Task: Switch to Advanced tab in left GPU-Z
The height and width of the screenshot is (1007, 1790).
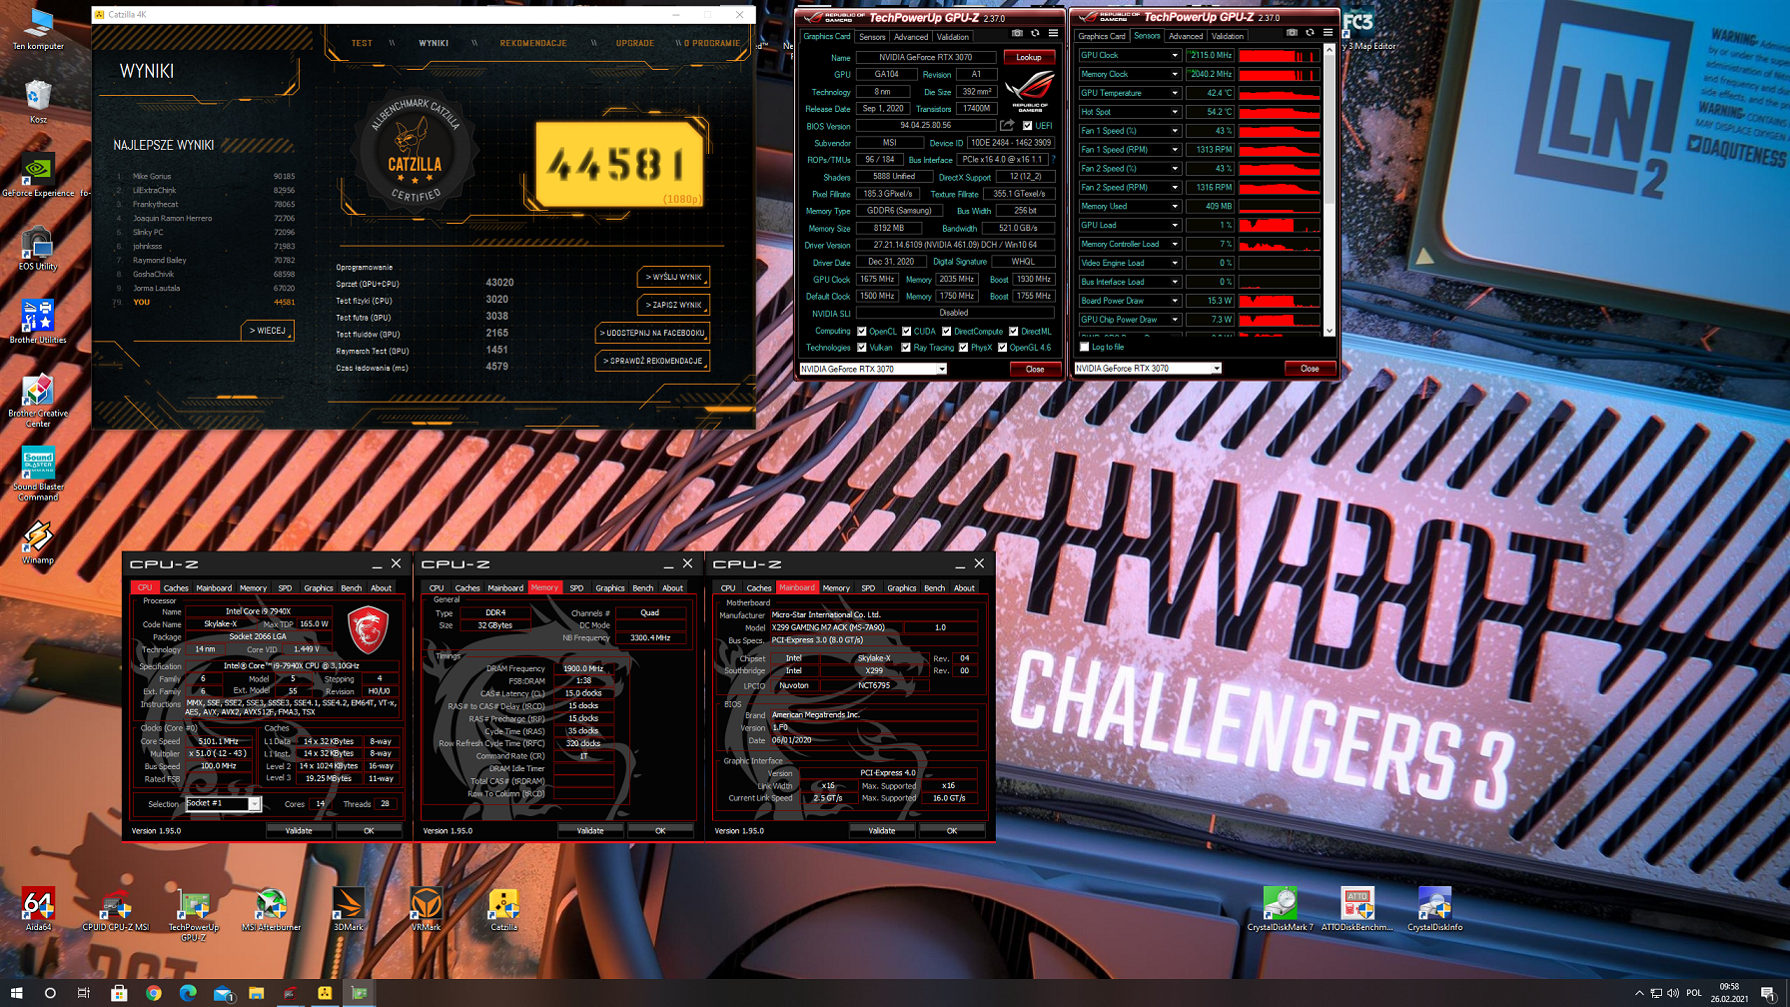Action: point(910,37)
